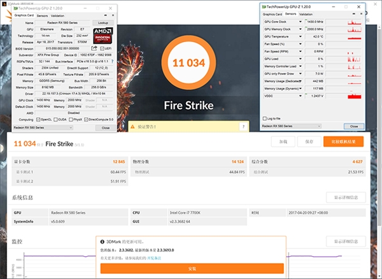Click the BIOS export share icon
This screenshot has width=382, height=279.
coord(94,48)
